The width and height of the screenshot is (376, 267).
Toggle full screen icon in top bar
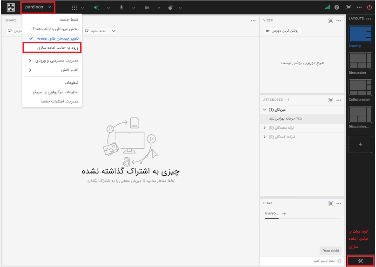click(349, 7)
